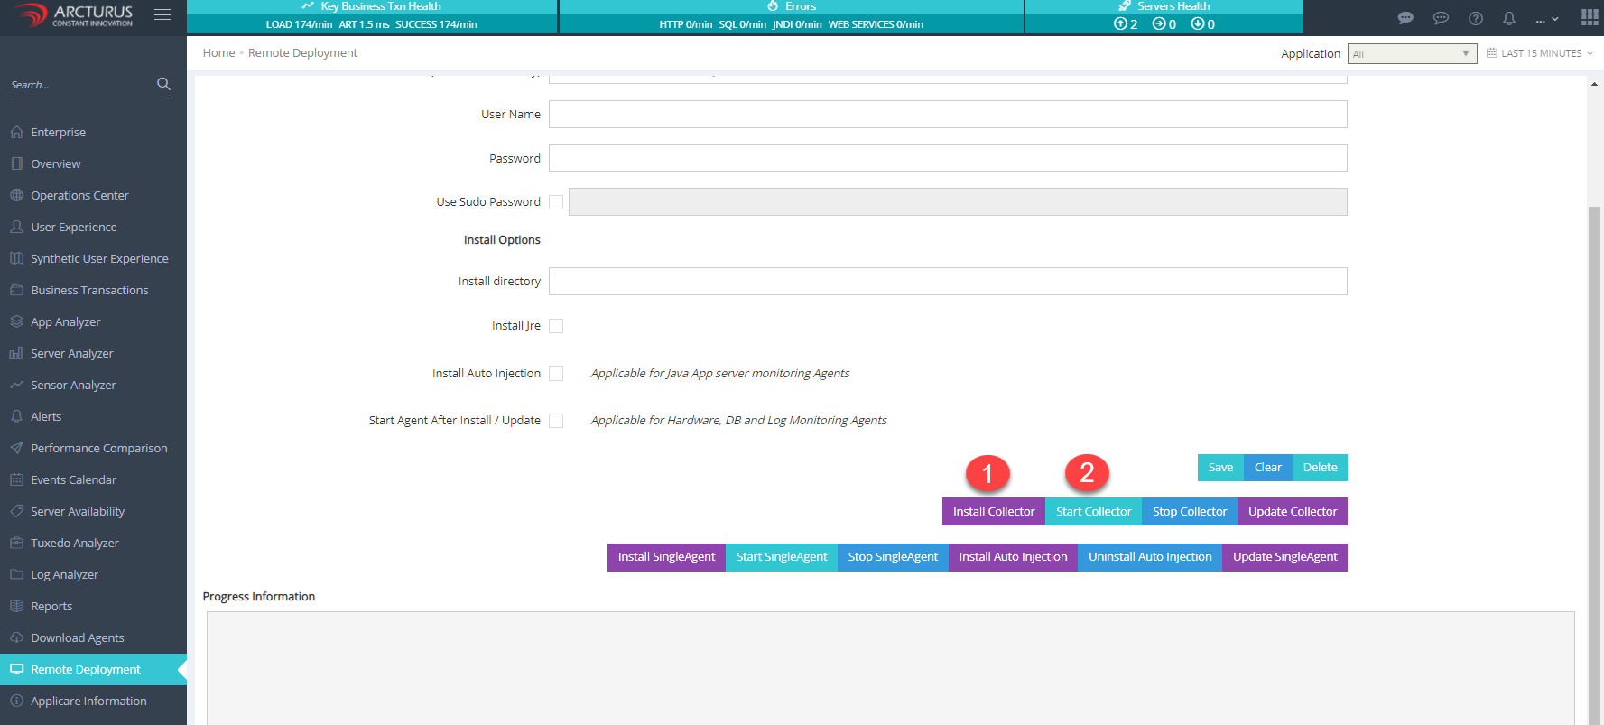Click the Tuxedo Analyzer icon
Screen dimensions: 1604x725
click(16, 543)
